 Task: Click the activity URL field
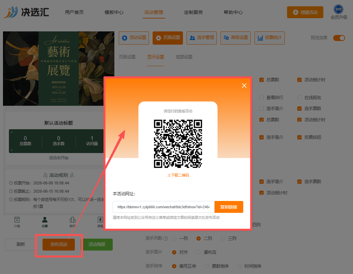coord(164,207)
